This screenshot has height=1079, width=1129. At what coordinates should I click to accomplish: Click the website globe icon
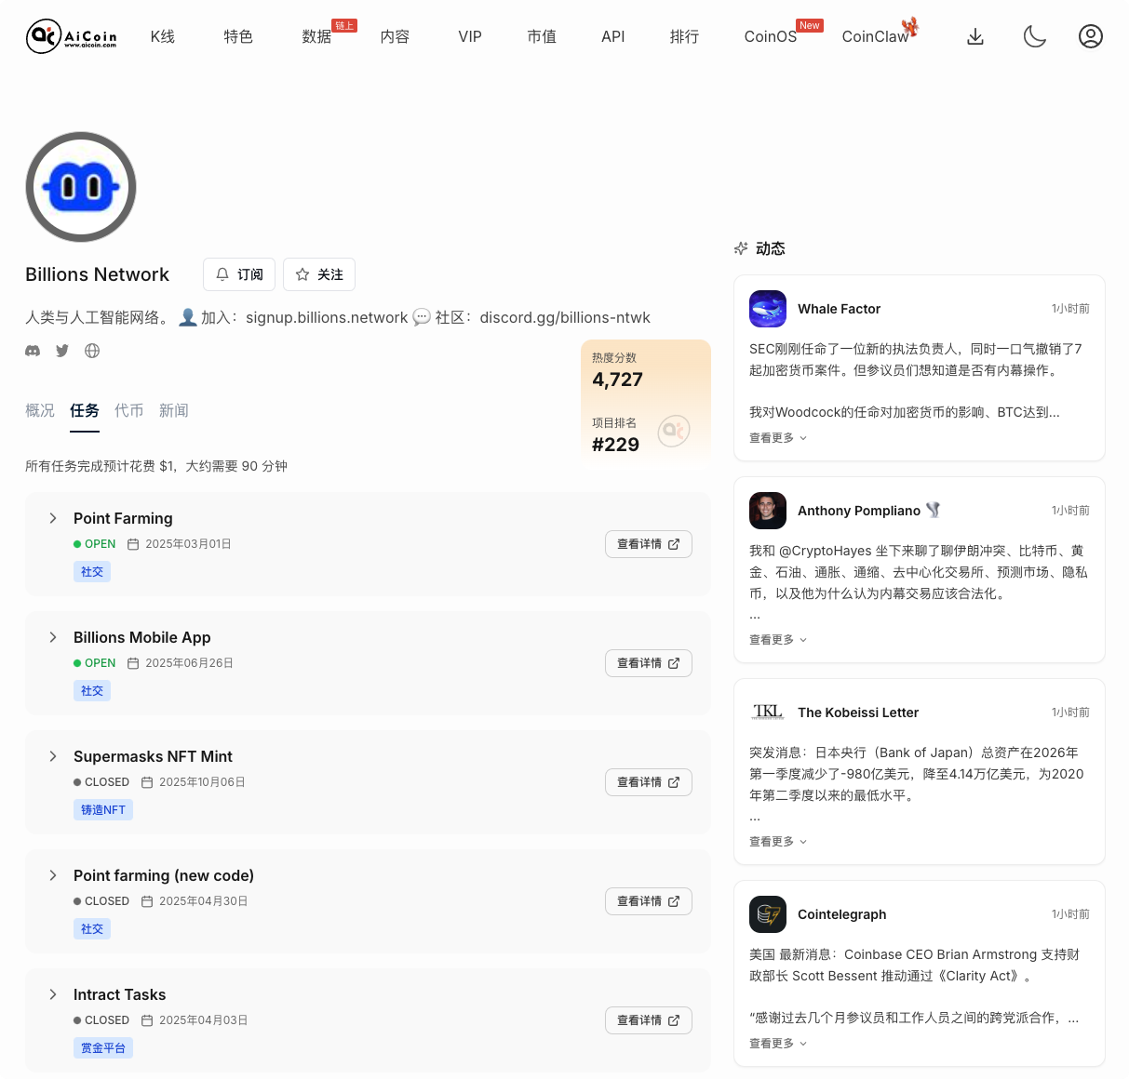tap(91, 351)
